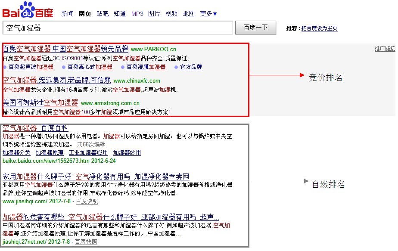Click the 工业加湿器应用 sublink
Image resolution: width=398 pixels, height=251 pixels.
point(88,152)
